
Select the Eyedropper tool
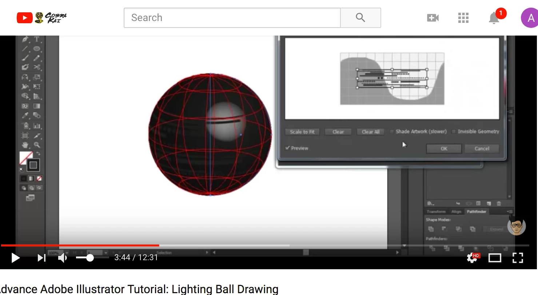25,115
